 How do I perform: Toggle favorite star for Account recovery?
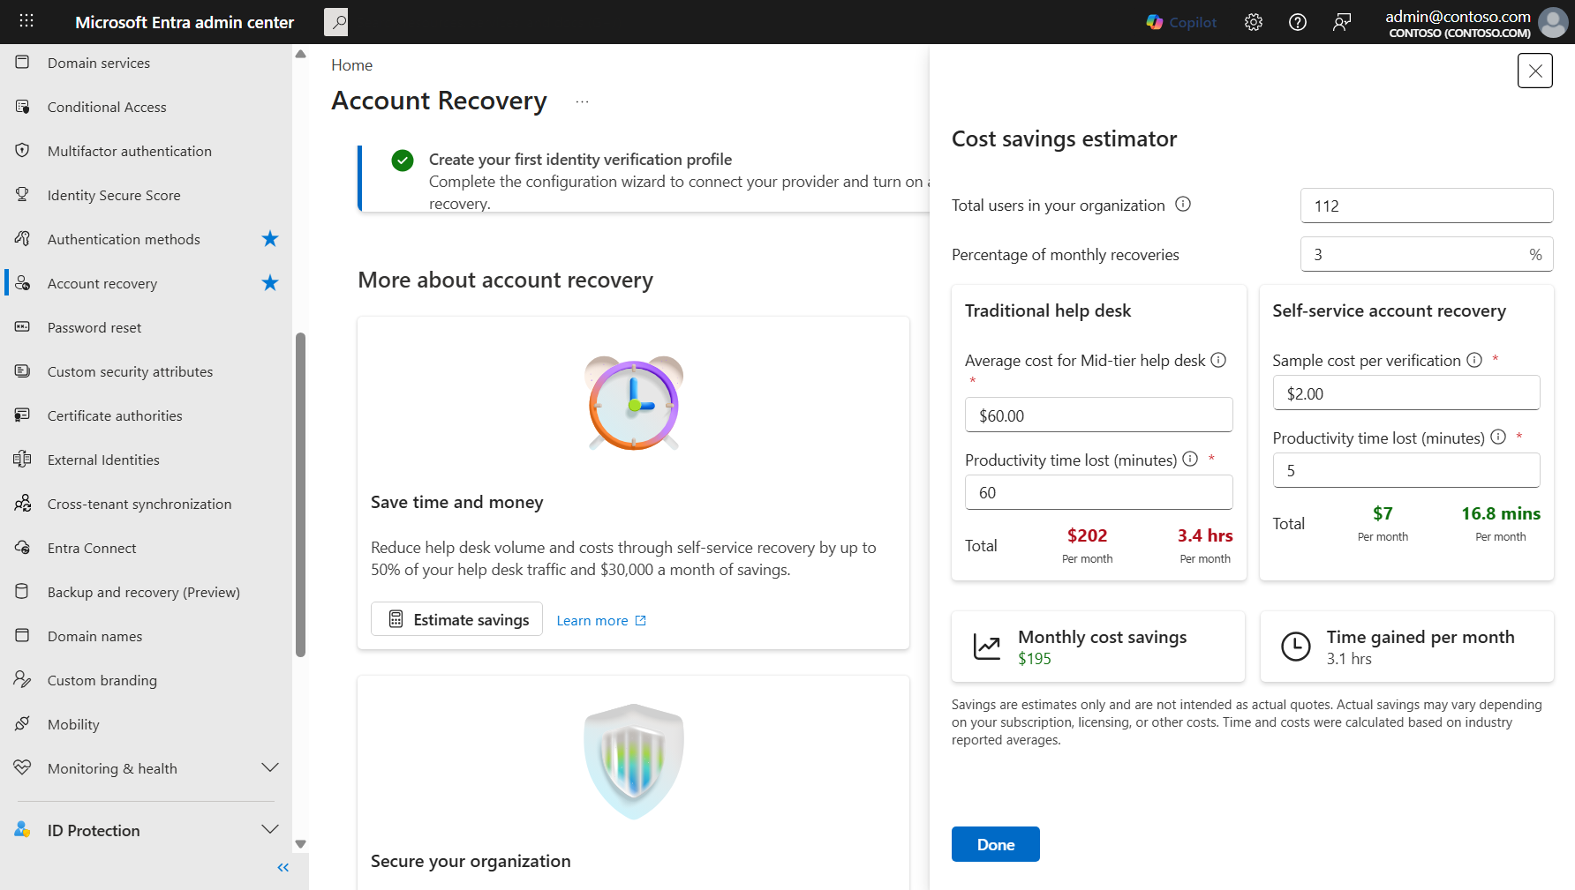click(x=270, y=283)
